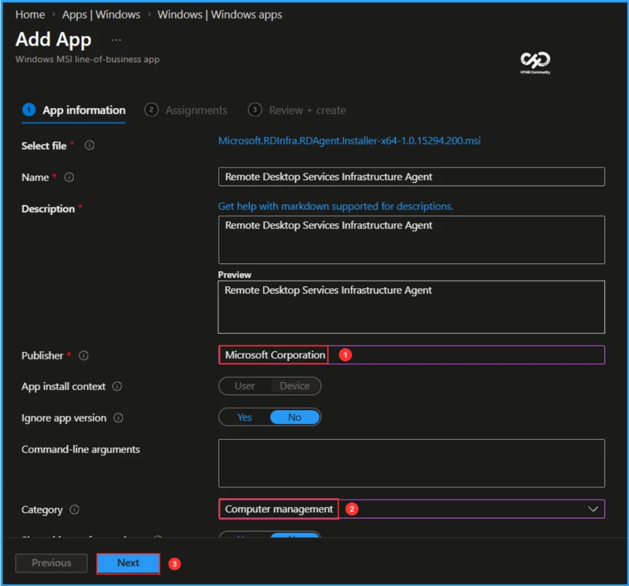
Task: Click the Previous button
Action: point(52,563)
